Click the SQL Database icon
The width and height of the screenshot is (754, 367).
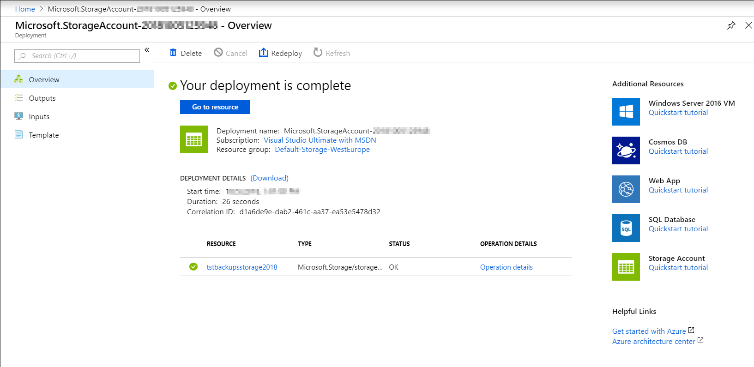tap(626, 228)
